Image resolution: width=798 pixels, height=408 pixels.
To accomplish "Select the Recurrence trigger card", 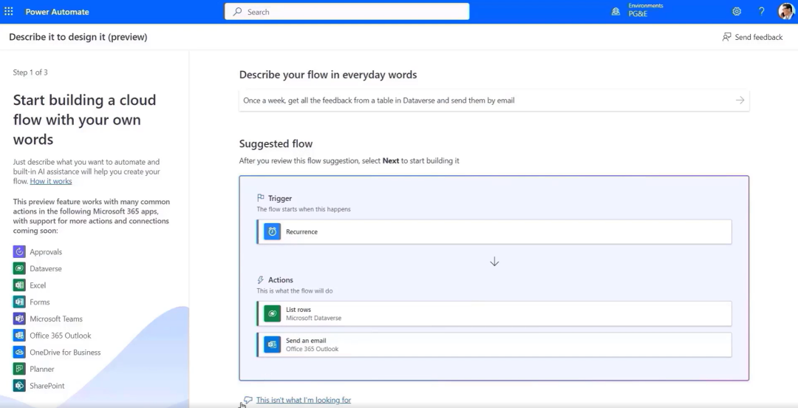I will (x=494, y=232).
